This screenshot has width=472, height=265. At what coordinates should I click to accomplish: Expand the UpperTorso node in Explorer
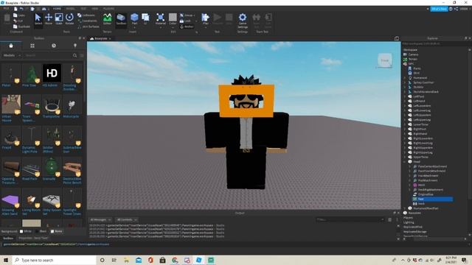[x=405, y=157]
